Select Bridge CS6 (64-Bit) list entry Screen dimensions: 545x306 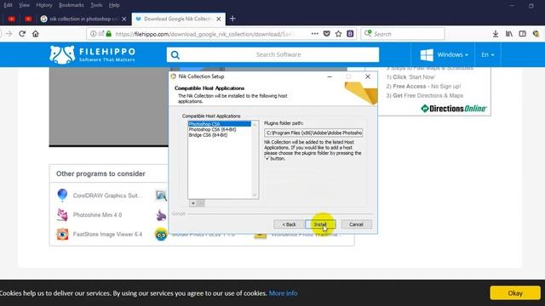tap(208, 135)
